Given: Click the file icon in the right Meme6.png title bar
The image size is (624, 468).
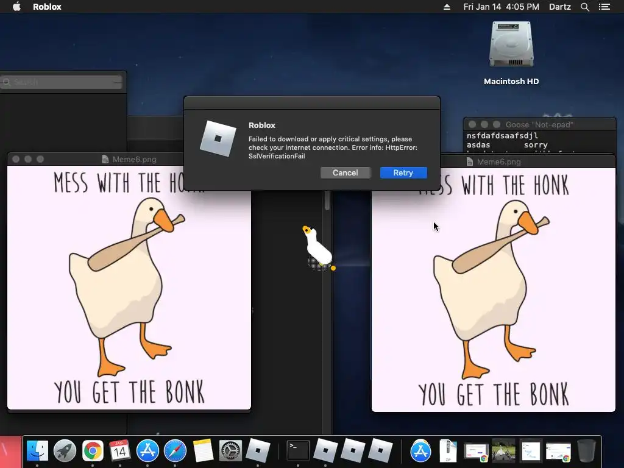Looking at the screenshot, I should point(470,161).
